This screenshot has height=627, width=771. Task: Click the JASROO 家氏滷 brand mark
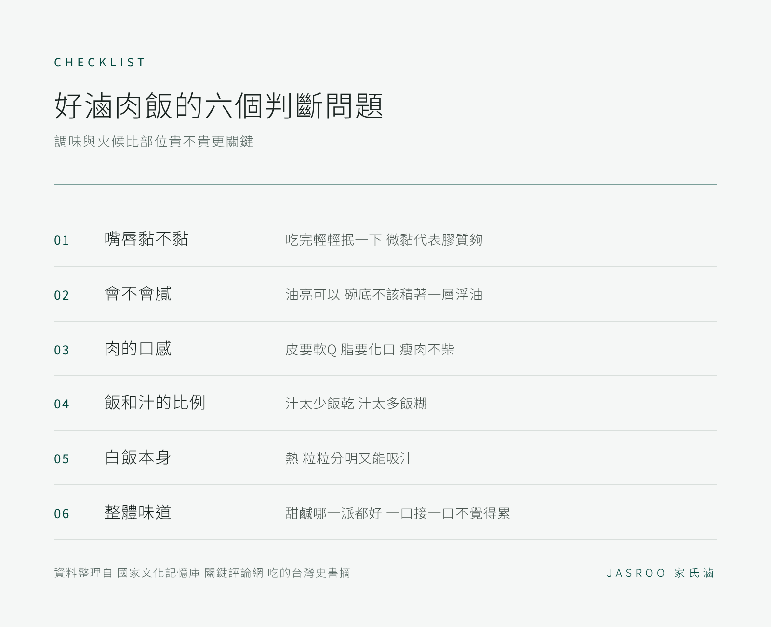(661, 573)
